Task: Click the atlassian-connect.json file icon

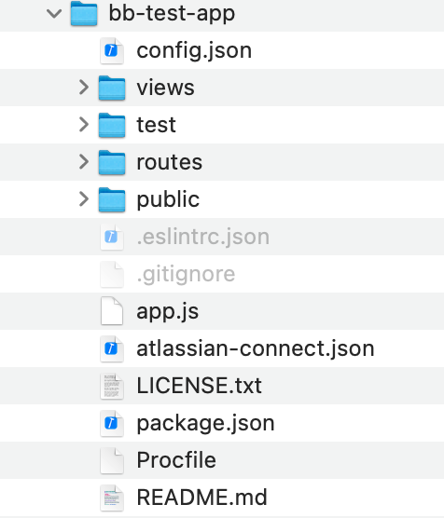Action: [112, 348]
